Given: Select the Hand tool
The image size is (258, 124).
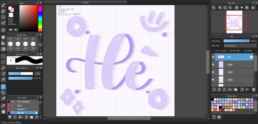Looking at the screenshot, I should click(3, 111).
